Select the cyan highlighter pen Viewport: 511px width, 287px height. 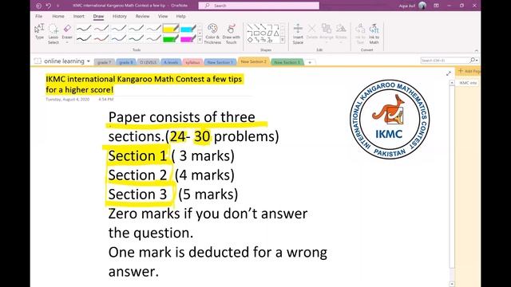(x=188, y=29)
